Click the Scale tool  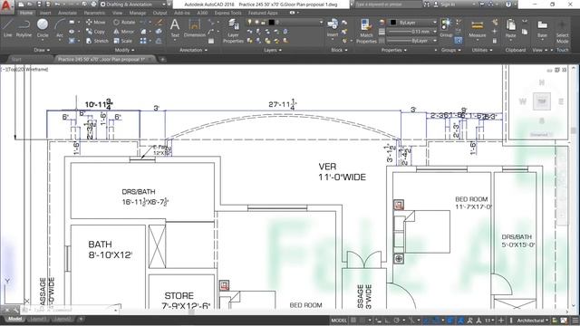(x=123, y=41)
